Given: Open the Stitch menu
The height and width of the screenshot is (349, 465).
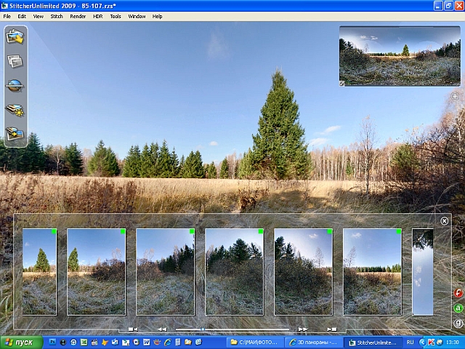Looking at the screenshot, I should (x=57, y=16).
